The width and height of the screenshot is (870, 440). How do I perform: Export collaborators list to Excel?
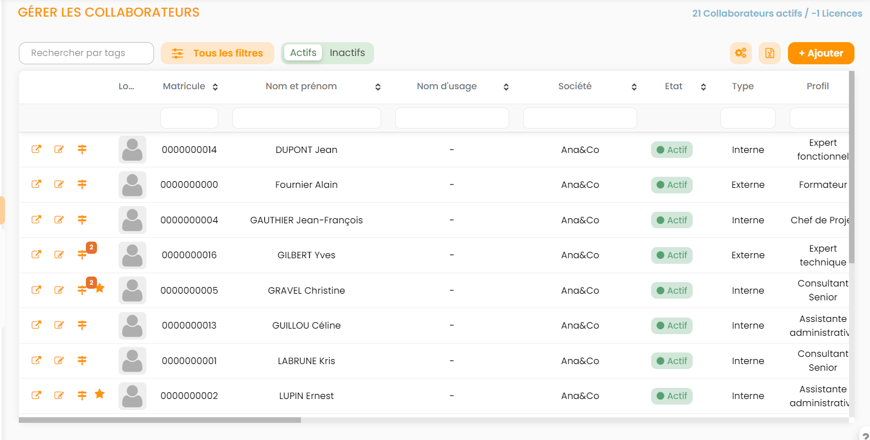pyautogui.click(x=769, y=53)
